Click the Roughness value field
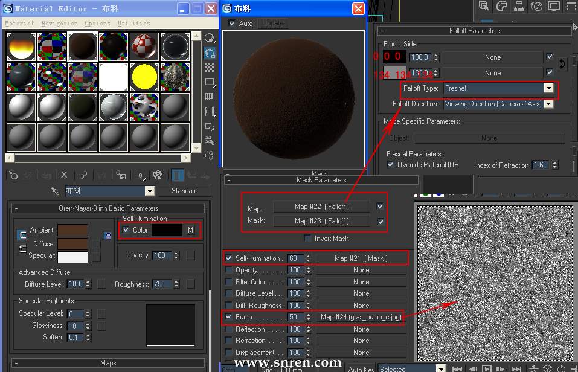This screenshot has width=578, height=372. click(162, 284)
